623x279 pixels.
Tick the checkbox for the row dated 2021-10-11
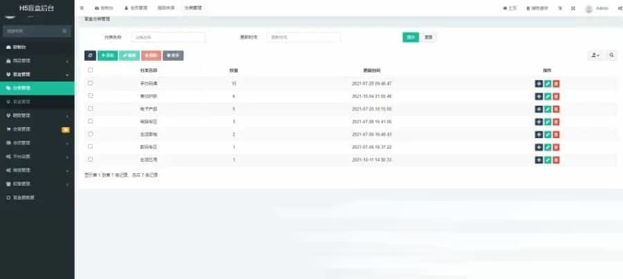(90, 160)
